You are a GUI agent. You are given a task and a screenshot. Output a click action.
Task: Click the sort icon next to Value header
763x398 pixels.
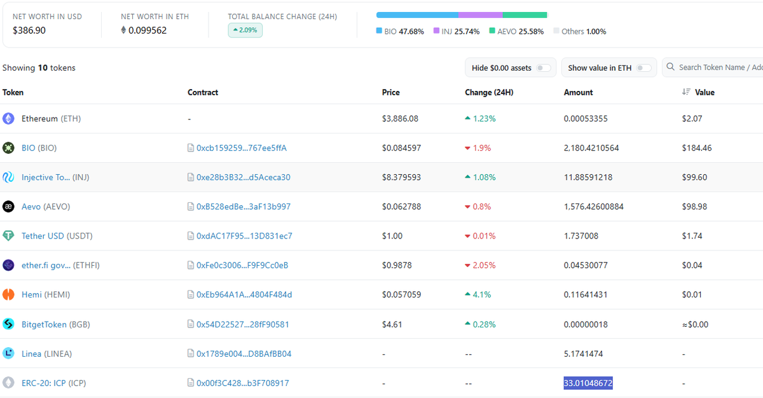[686, 92]
